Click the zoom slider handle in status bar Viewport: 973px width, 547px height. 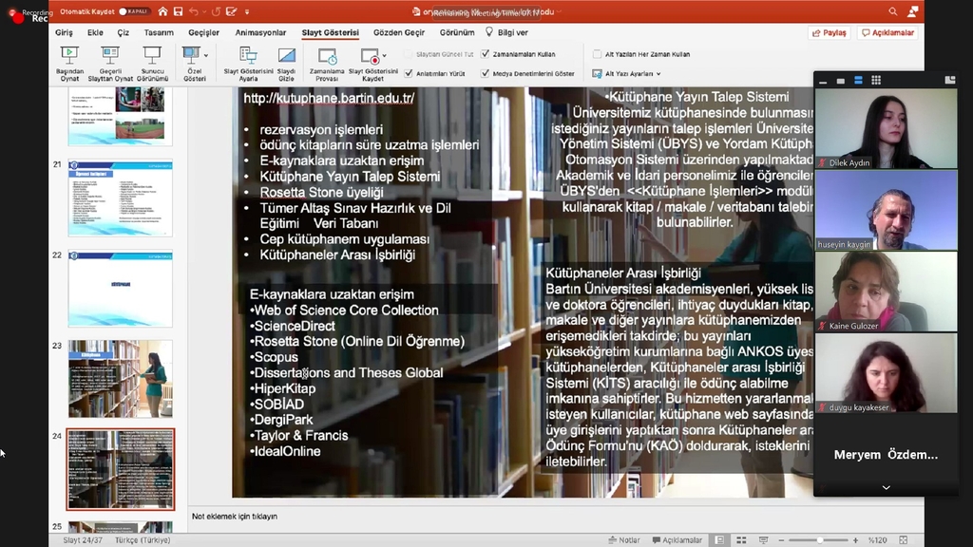[x=819, y=539]
